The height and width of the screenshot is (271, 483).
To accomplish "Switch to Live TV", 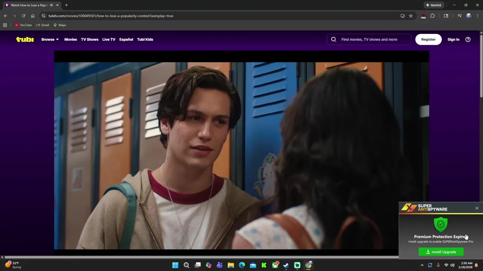I will tap(109, 39).
